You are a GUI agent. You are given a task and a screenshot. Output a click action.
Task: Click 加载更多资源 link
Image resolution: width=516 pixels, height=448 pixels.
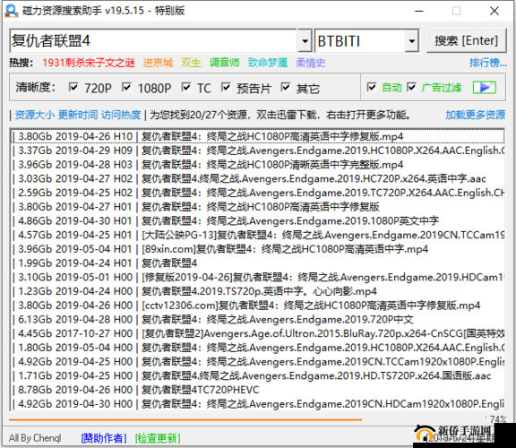[475, 115]
